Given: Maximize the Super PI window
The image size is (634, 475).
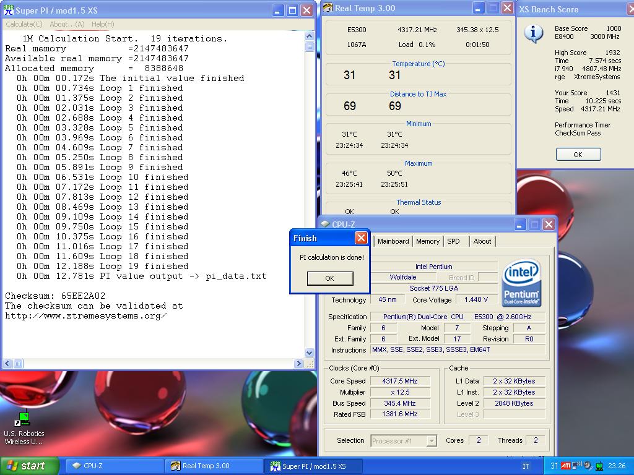Looking at the screenshot, I should pyautogui.click(x=292, y=10).
